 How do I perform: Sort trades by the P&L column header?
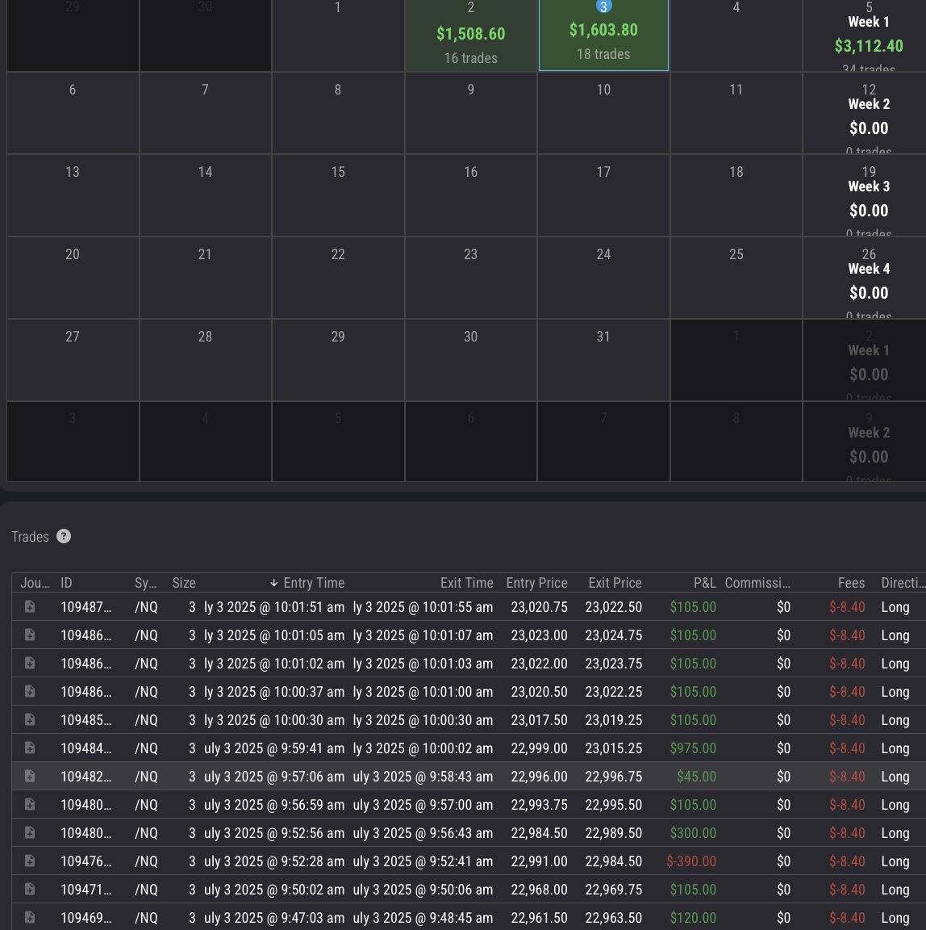click(705, 583)
